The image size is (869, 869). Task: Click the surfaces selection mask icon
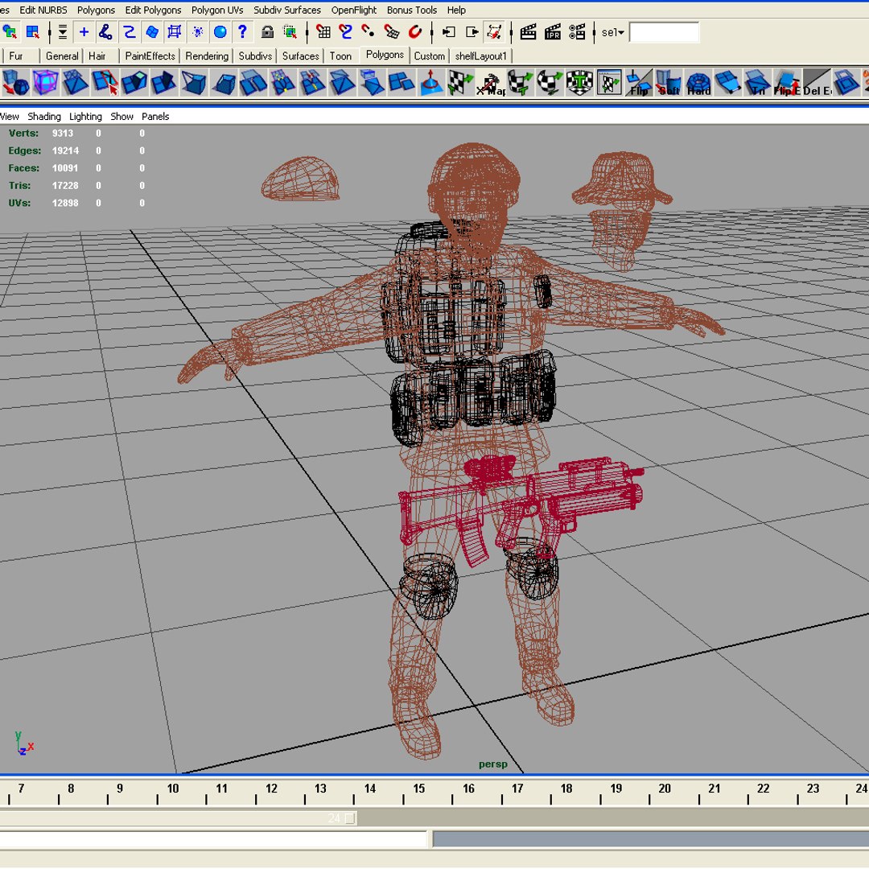click(x=152, y=32)
